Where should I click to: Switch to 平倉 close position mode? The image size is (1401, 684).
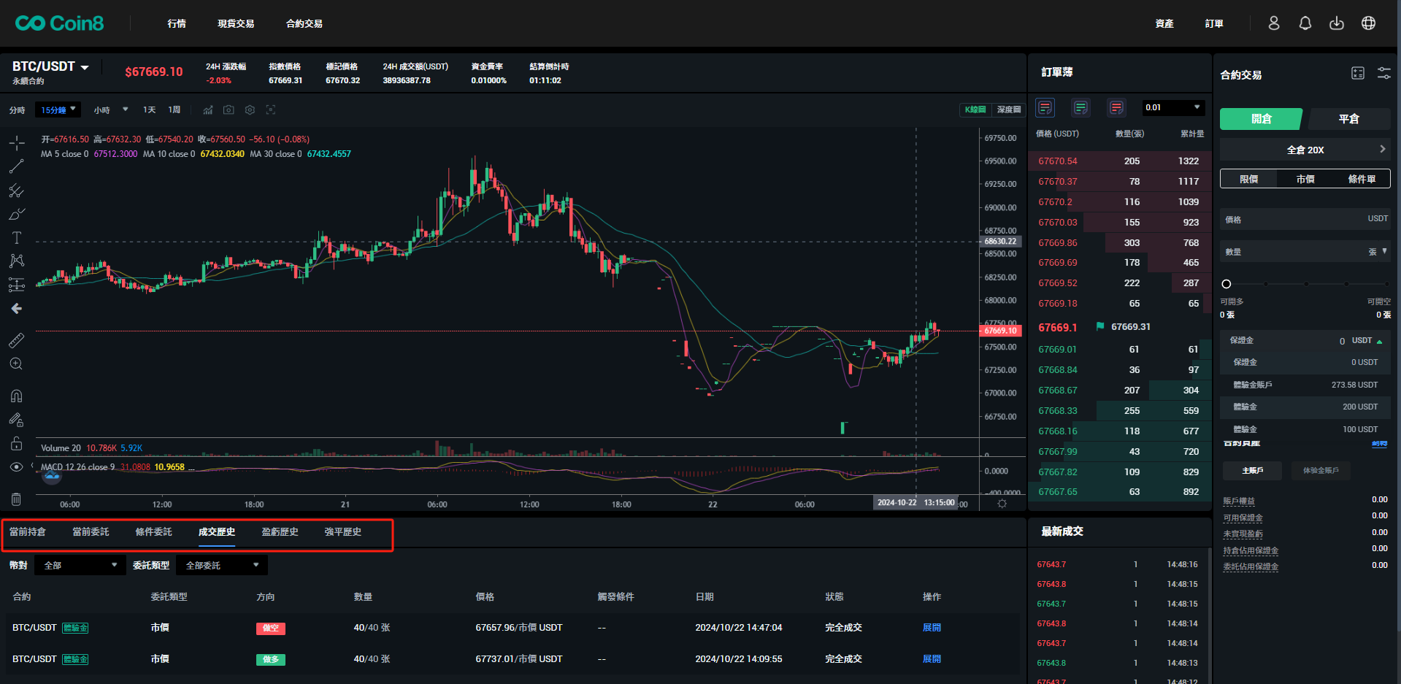tap(1348, 119)
